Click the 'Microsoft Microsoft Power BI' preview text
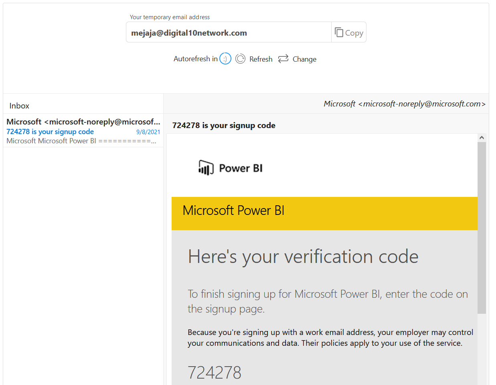Image resolution: width=496 pixels, height=385 pixels. pyautogui.click(x=81, y=141)
